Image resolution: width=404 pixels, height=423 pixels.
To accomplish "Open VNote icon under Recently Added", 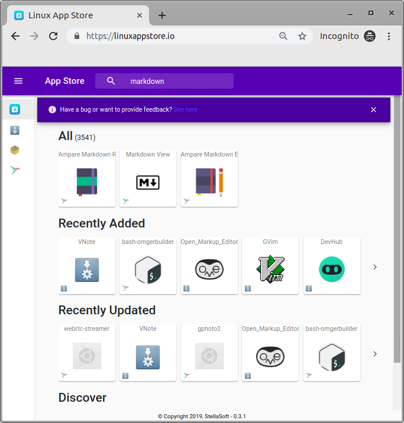I will coord(87,270).
